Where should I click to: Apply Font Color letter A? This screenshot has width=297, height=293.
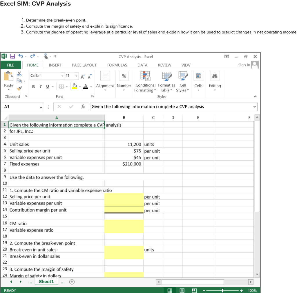[86, 86]
